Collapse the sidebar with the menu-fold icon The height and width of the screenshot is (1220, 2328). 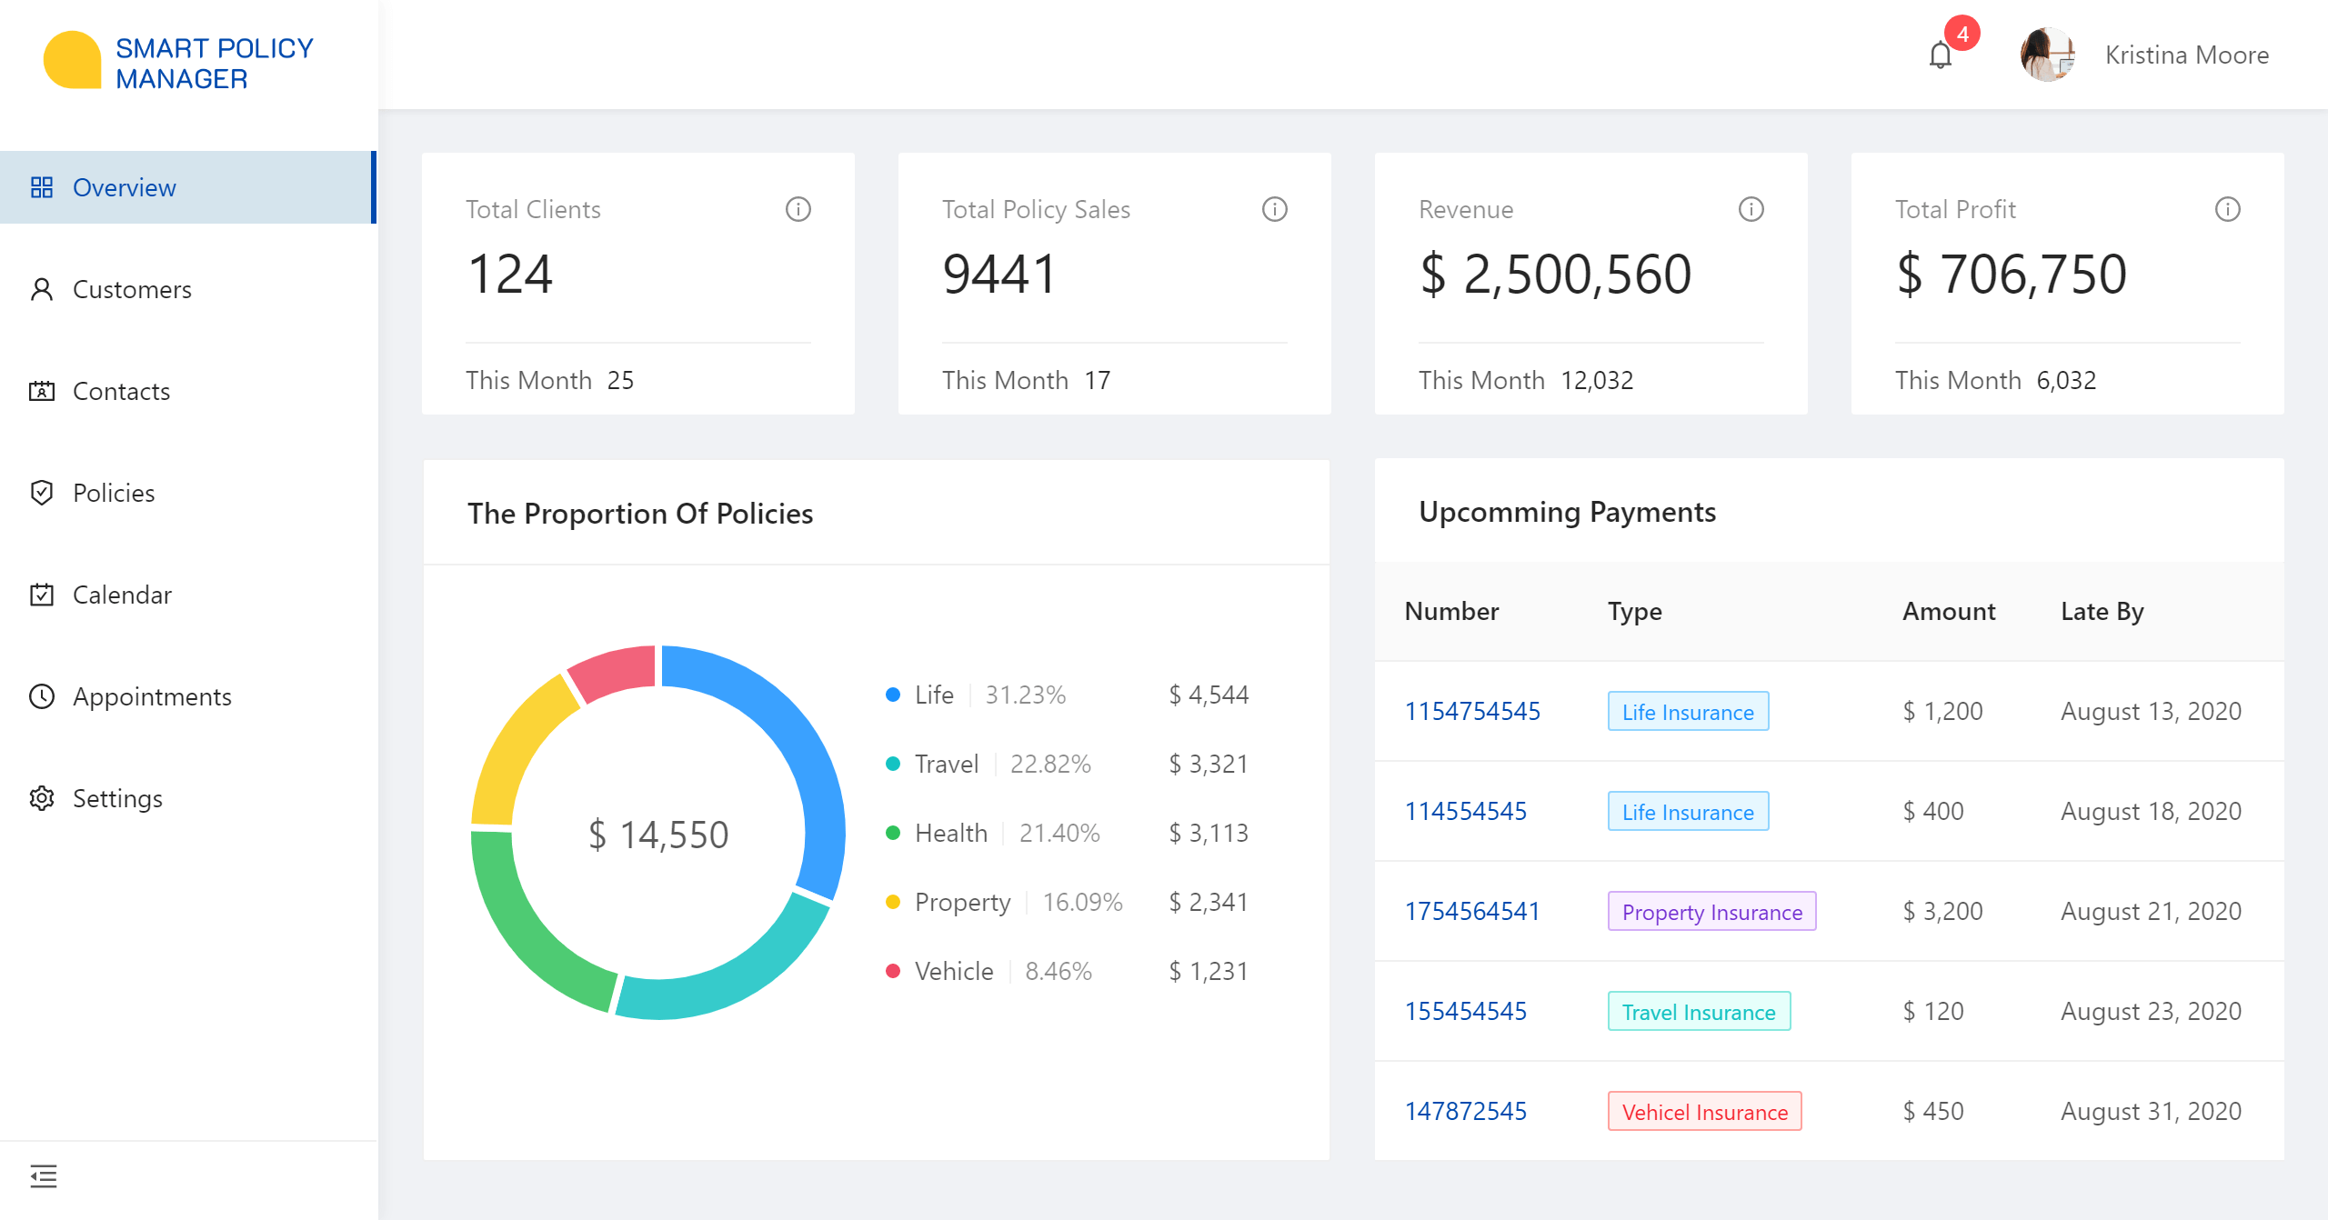point(43,1176)
